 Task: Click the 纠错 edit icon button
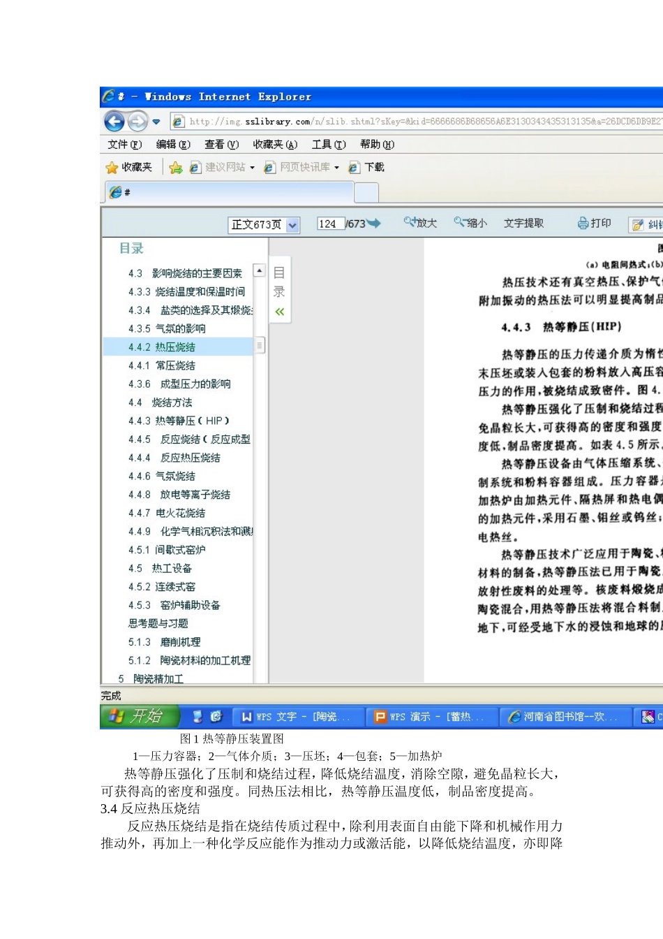tap(646, 224)
